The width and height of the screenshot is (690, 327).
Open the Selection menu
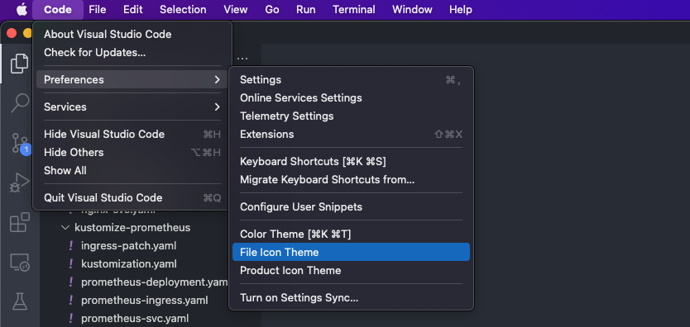tap(183, 9)
